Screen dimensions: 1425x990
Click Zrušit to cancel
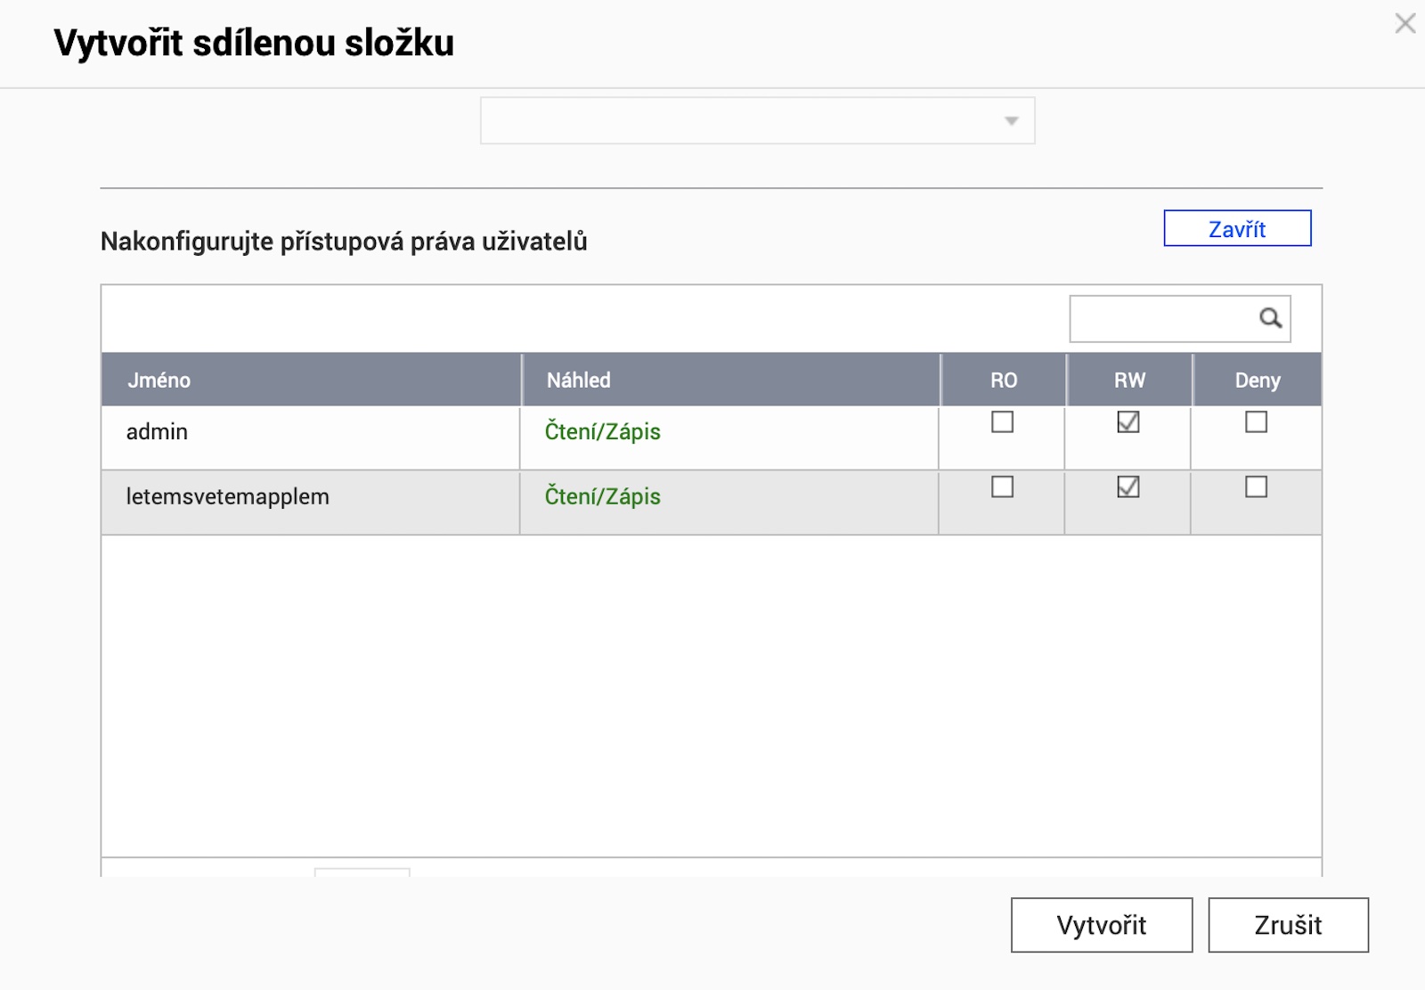[x=1287, y=925]
